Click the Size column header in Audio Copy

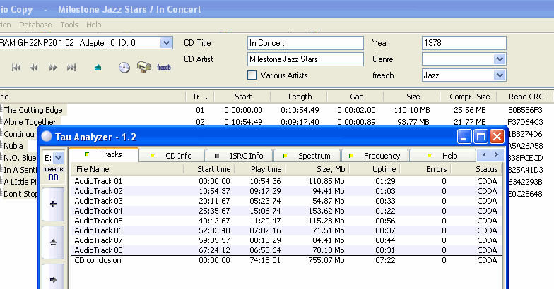click(x=413, y=97)
